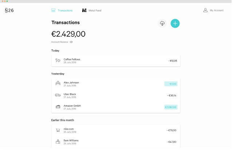Viewport: 233px width, 154px height.
Task: Click the highlighted €2.080,88 amount
Action: click(x=171, y=107)
